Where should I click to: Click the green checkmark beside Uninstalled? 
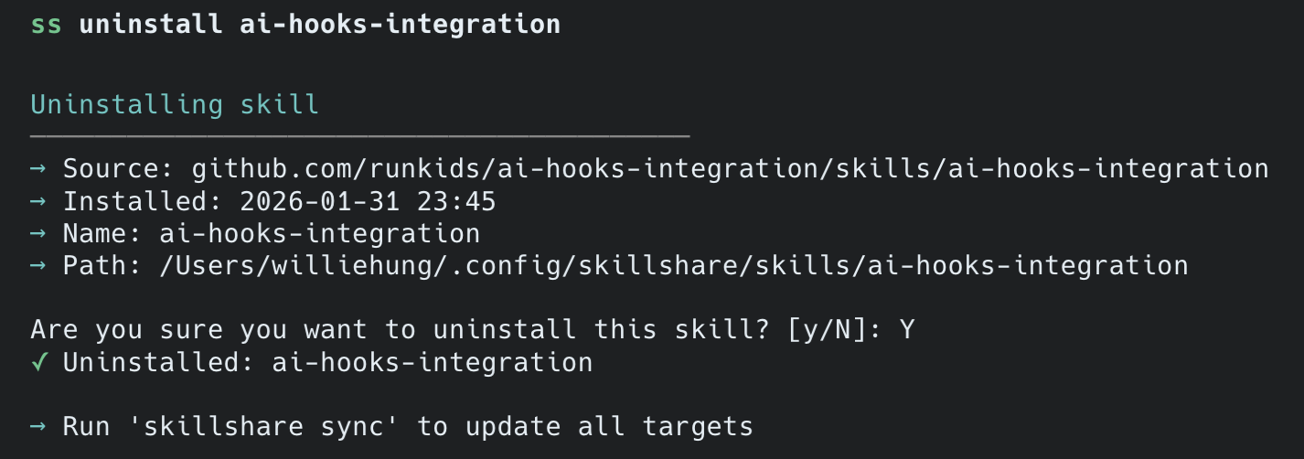click(38, 363)
